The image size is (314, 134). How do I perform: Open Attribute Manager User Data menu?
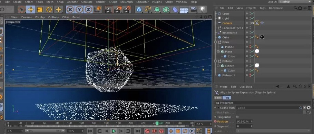(246, 87)
